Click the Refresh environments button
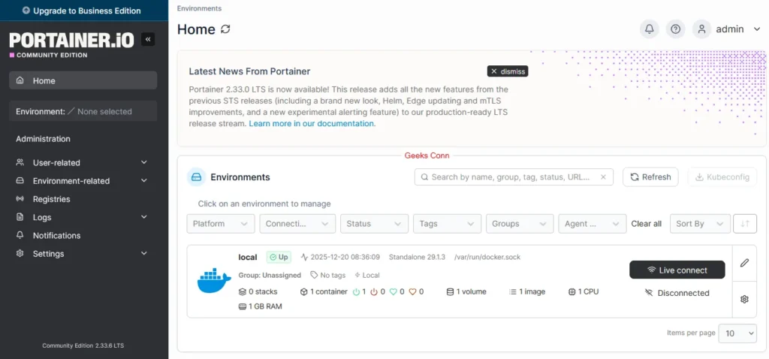 pyautogui.click(x=650, y=177)
